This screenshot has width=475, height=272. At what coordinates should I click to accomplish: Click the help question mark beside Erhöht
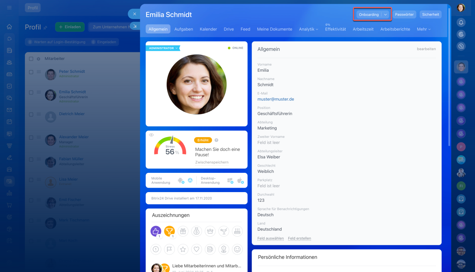pyautogui.click(x=216, y=140)
